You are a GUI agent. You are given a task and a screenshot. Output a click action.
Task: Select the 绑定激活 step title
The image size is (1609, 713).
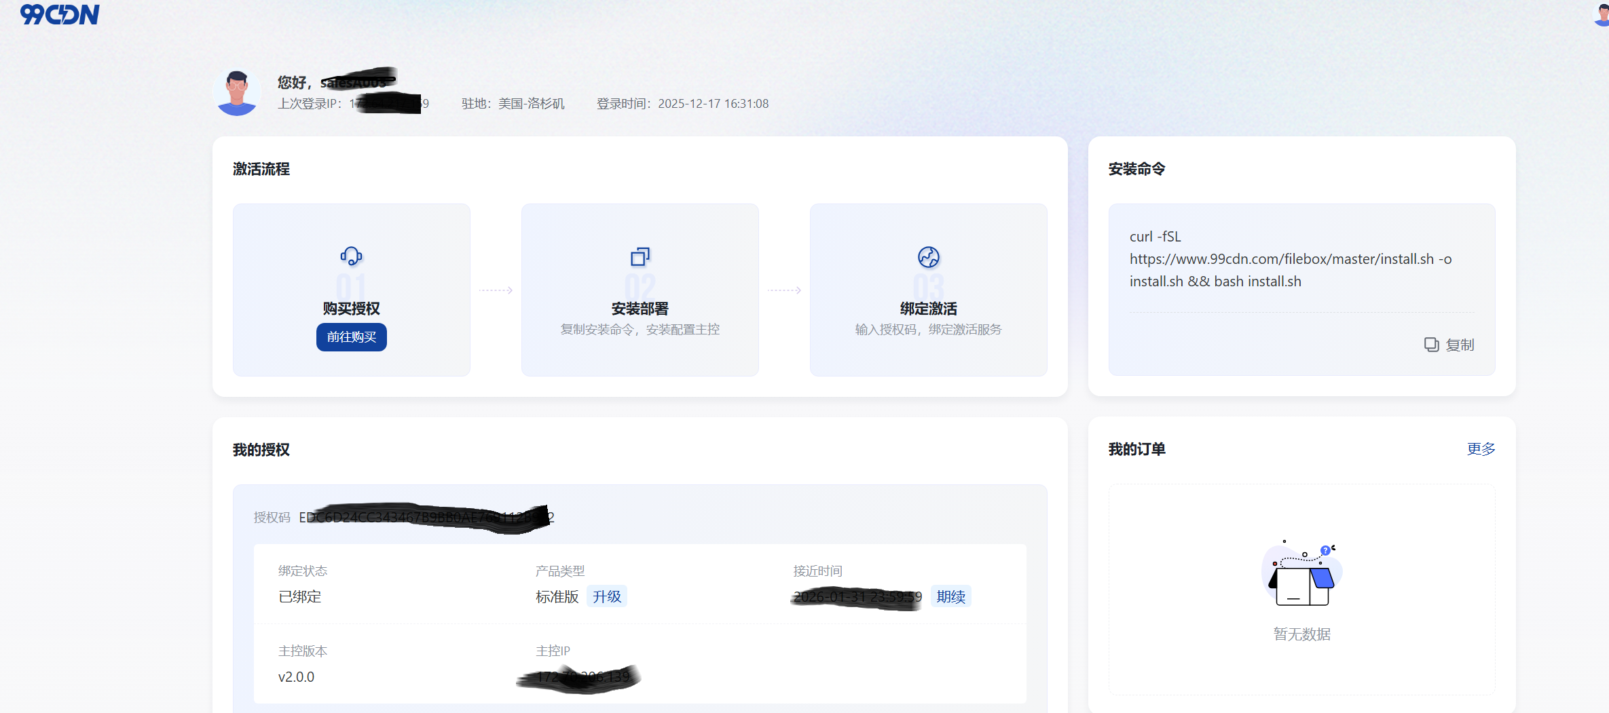pyautogui.click(x=928, y=309)
